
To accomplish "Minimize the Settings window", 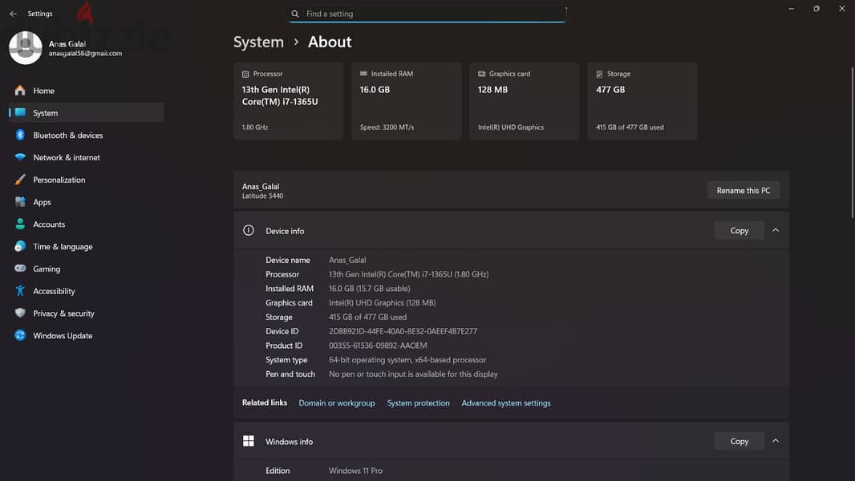I will (x=791, y=9).
